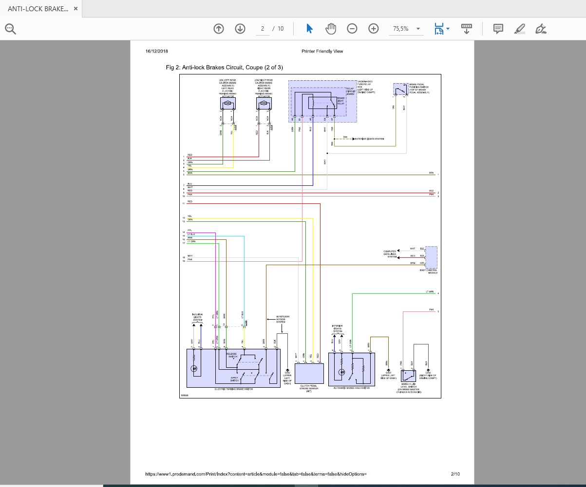The image size is (586, 487).
Task: Click the brake pedal position switch symbol
Action: pos(400,90)
